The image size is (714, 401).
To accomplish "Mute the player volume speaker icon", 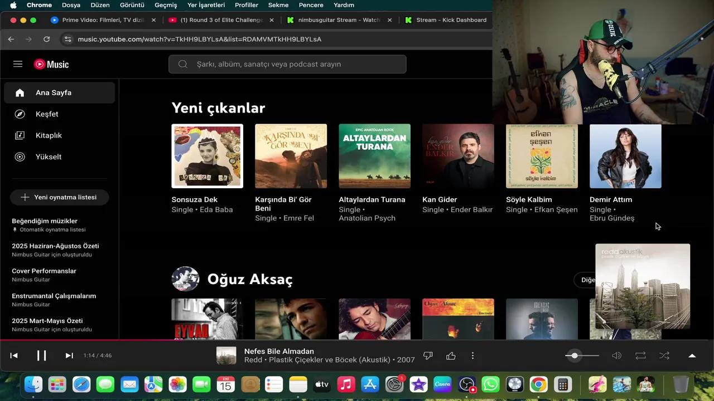I will [x=616, y=355].
